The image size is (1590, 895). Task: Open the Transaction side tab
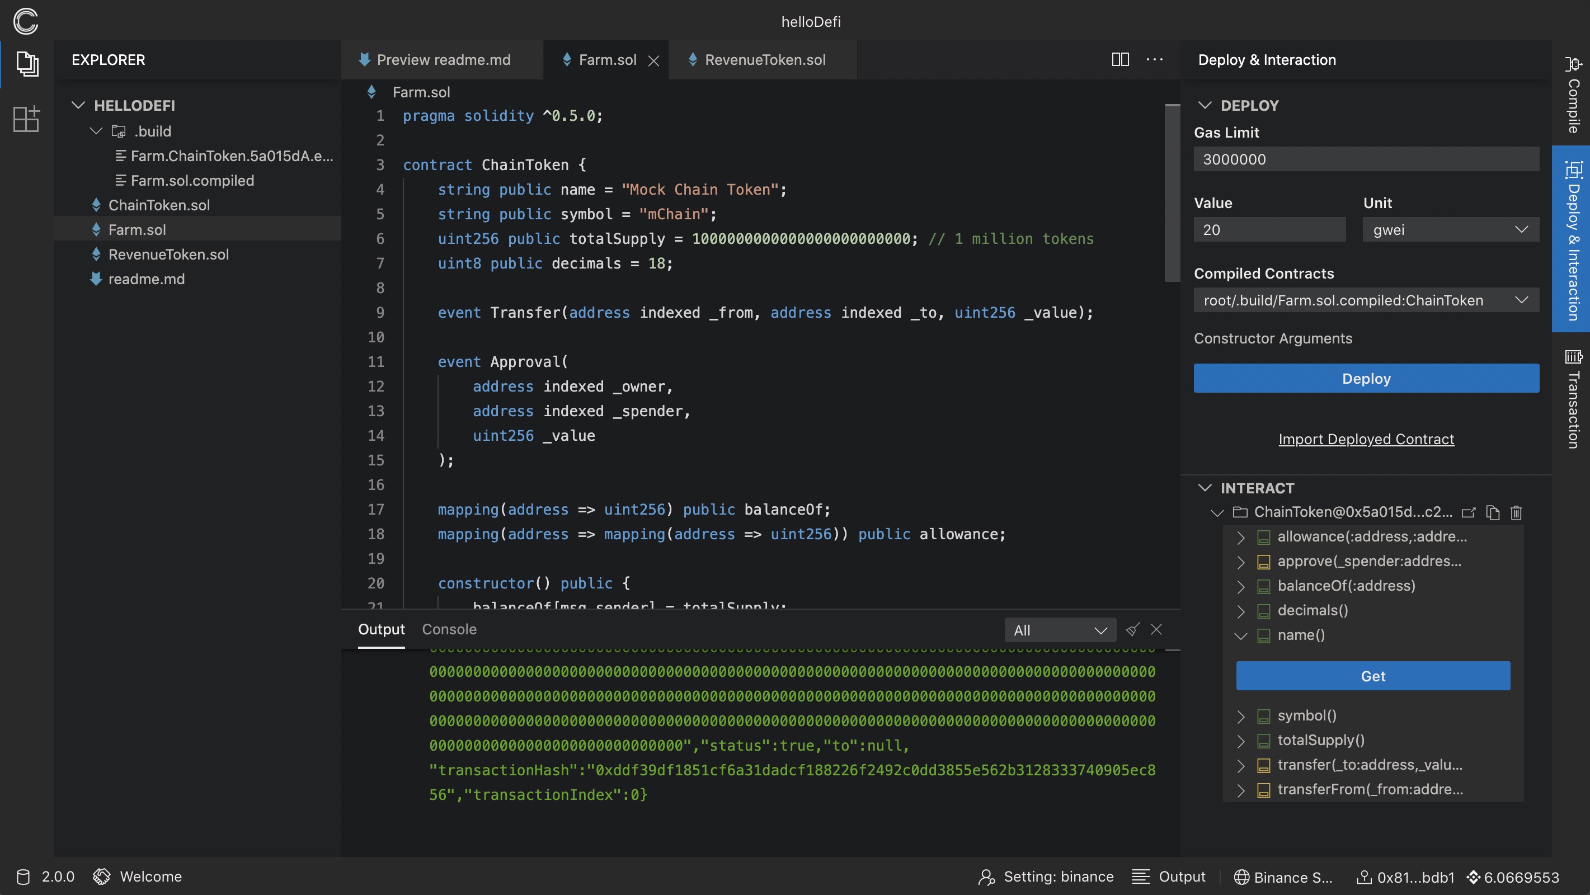[1573, 398]
